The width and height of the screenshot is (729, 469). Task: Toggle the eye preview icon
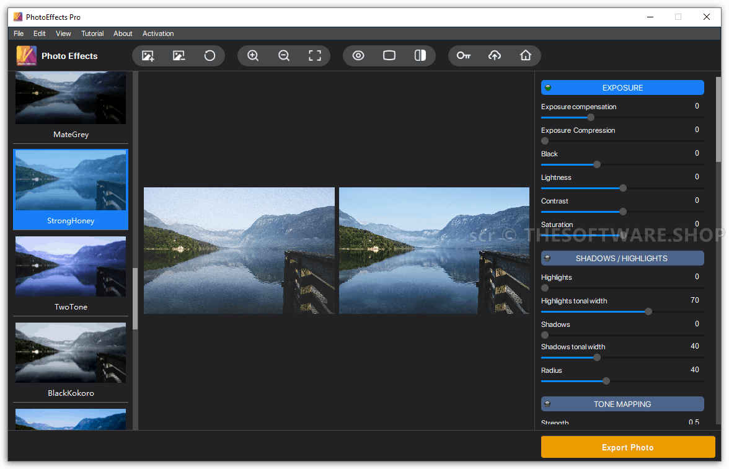tap(358, 56)
